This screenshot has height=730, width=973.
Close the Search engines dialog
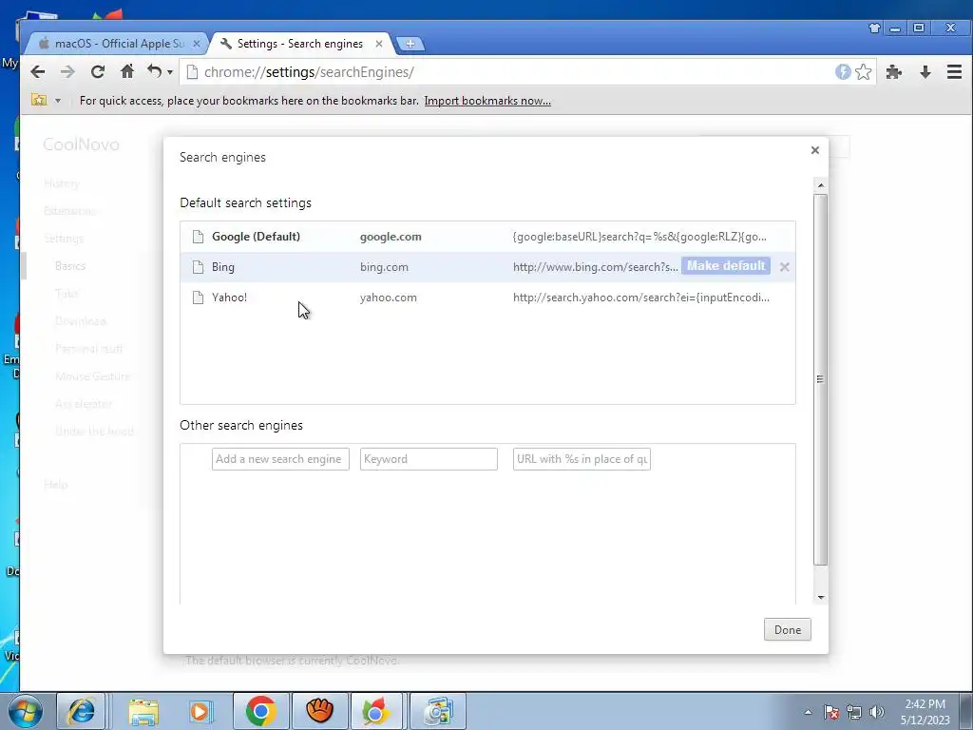(x=814, y=150)
